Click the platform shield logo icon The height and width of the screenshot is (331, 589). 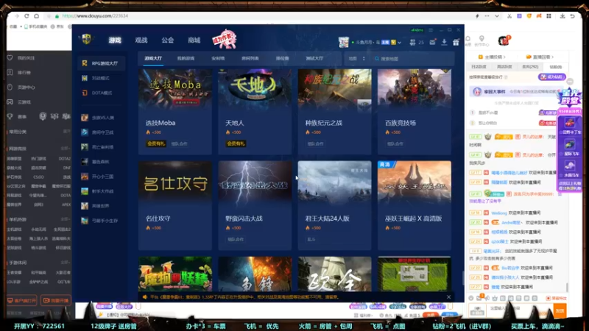86,39
